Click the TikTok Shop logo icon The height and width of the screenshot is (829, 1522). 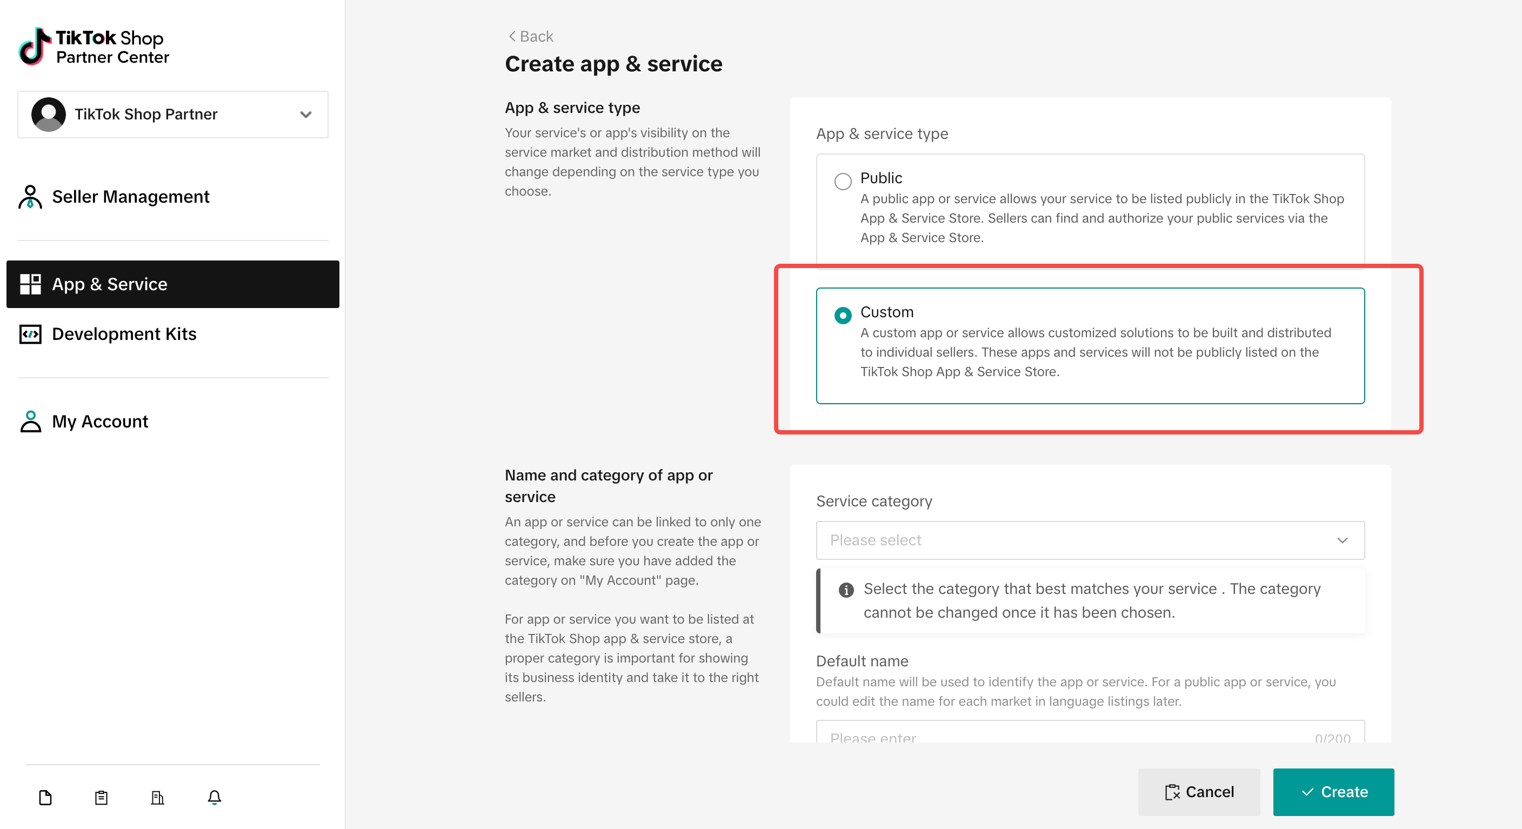34,46
